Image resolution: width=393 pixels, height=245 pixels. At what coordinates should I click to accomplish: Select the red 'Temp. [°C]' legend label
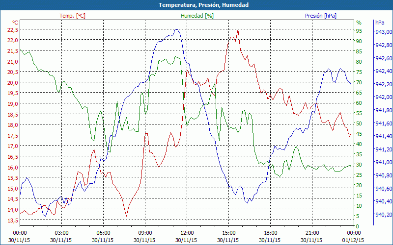tap(72, 16)
